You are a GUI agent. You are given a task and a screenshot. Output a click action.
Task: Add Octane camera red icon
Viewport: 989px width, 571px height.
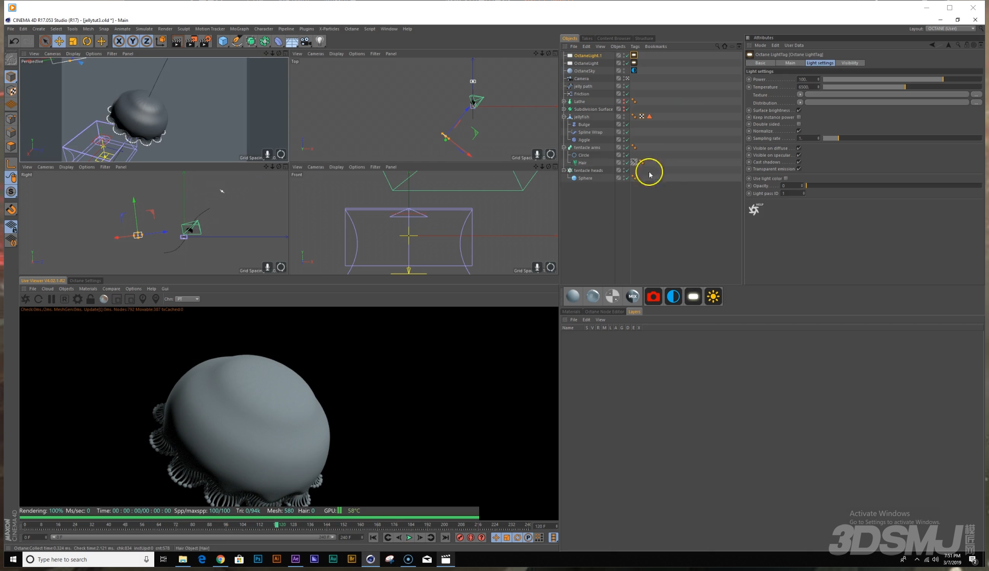tap(653, 296)
